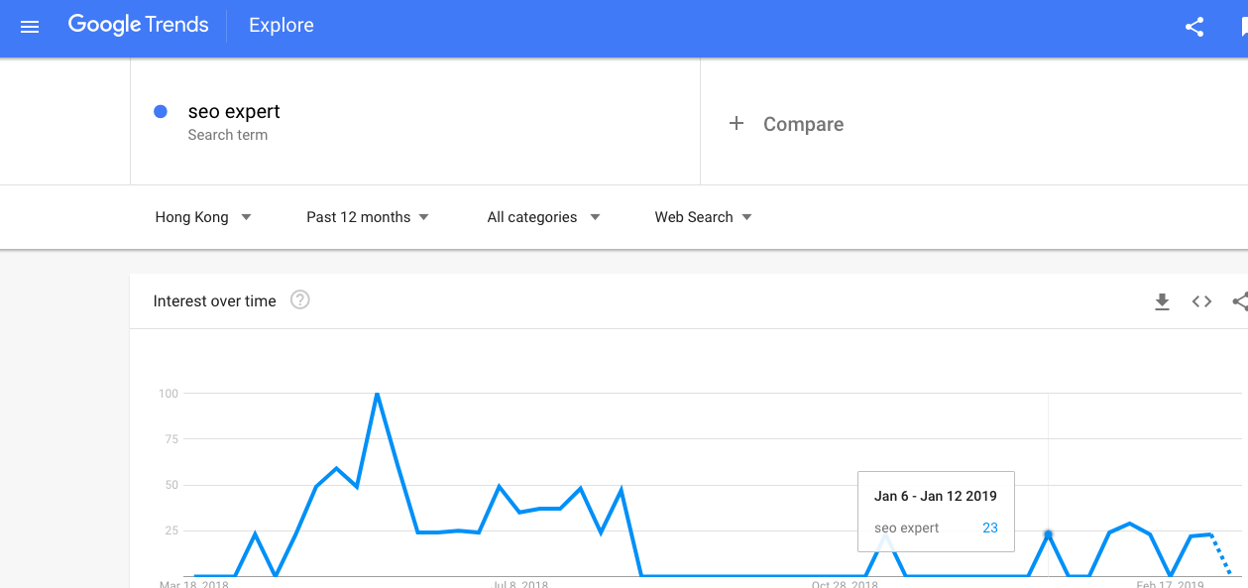Open the Hong Kong region dropdown
The image size is (1248, 588).
click(203, 217)
